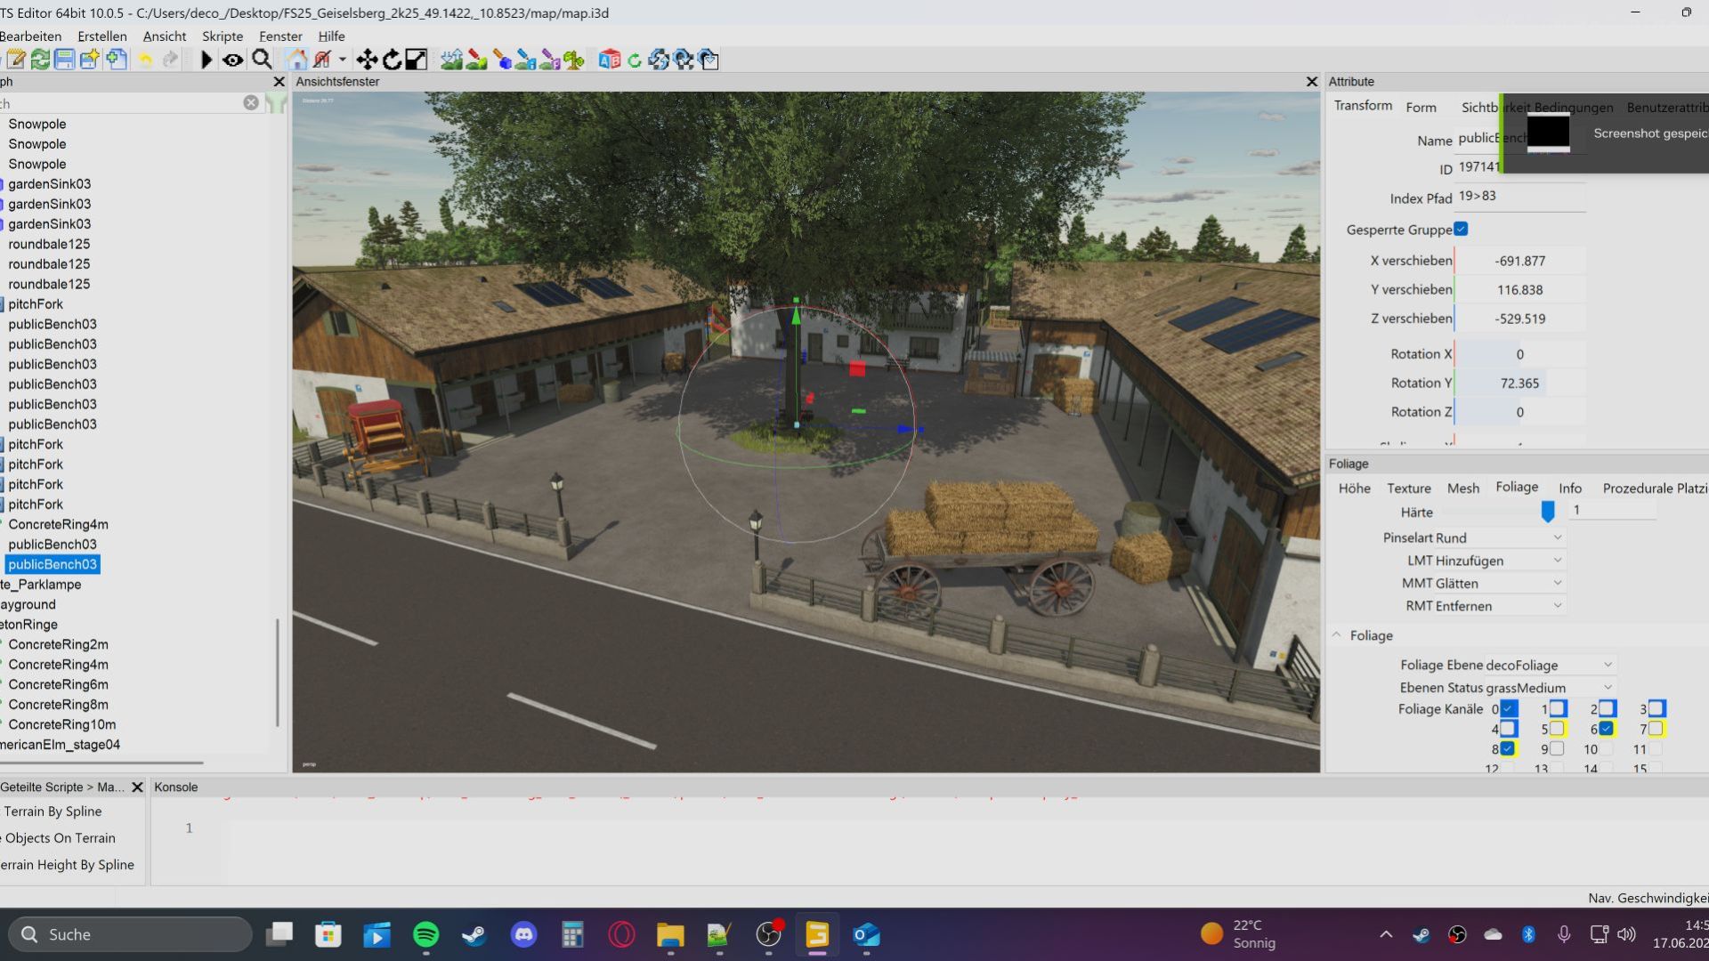Image resolution: width=1709 pixels, height=961 pixels.
Task: Click the edit document notepad toolbar icon
Action: 15,60
